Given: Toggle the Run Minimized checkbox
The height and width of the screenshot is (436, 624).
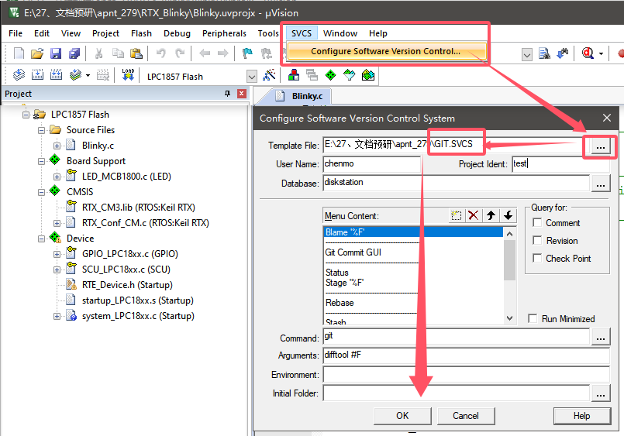Looking at the screenshot, I should click(x=533, y=319).
